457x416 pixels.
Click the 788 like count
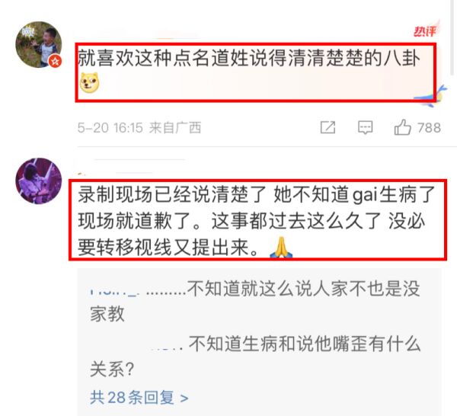(429, 128)
